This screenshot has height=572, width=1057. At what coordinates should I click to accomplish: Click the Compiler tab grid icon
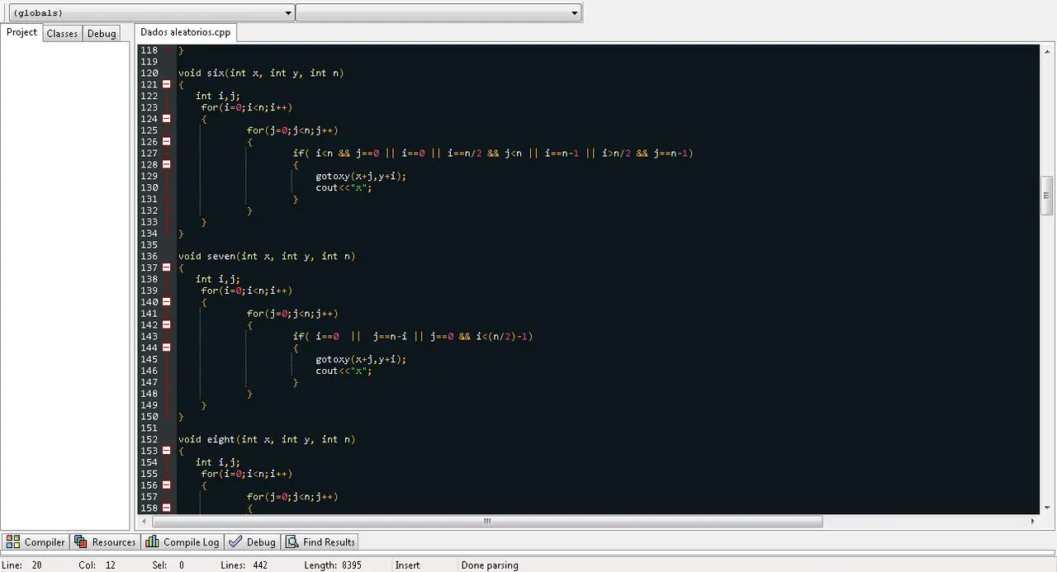[13, 541]
